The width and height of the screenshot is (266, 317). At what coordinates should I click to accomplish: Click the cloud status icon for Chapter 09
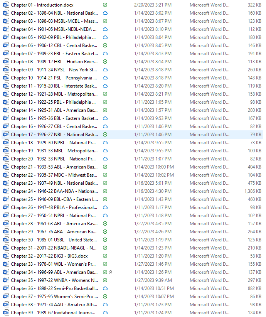pyautogui.click(x=105, y=70)
